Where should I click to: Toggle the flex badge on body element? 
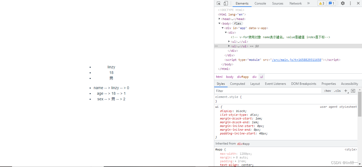click(x=238, y=23)
